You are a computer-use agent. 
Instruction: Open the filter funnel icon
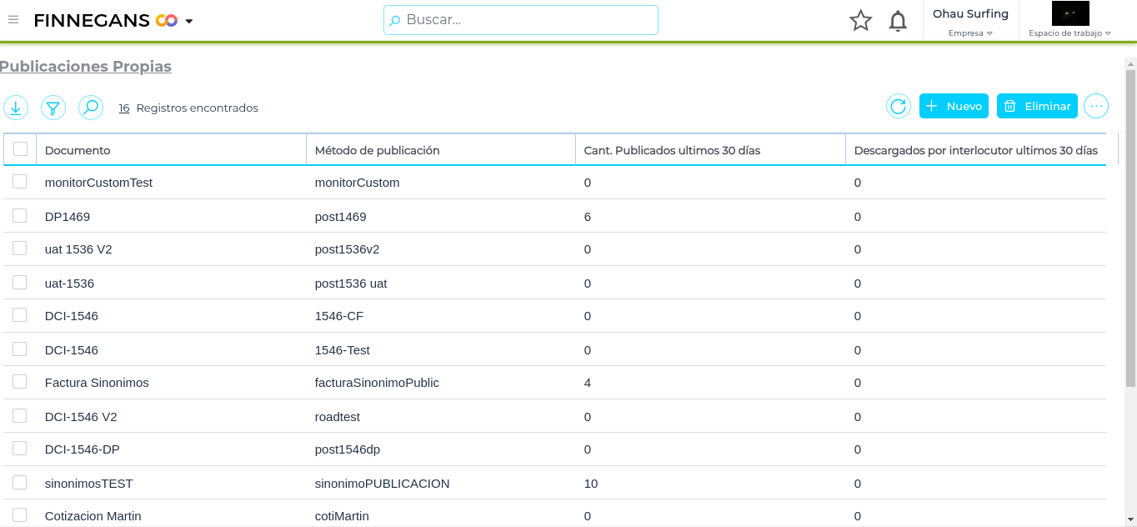[53, 108]
